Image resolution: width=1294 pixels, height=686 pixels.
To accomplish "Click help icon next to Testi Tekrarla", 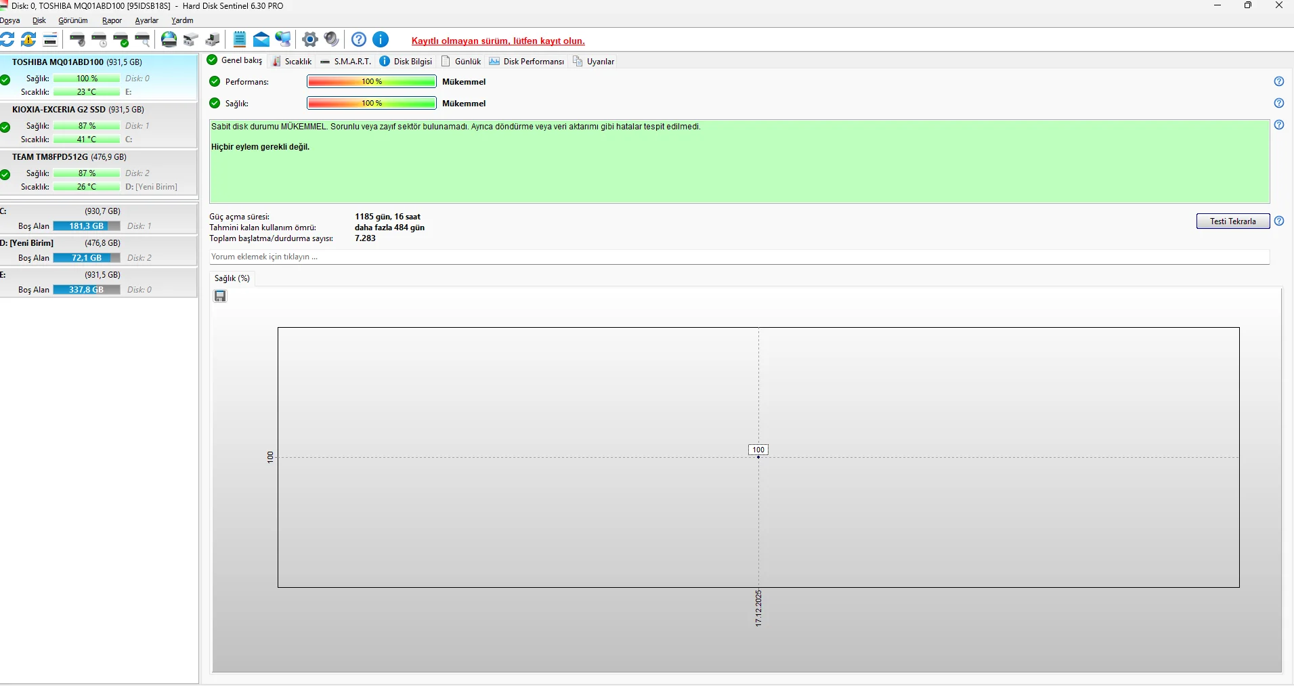I will [x=1279, y=221].
